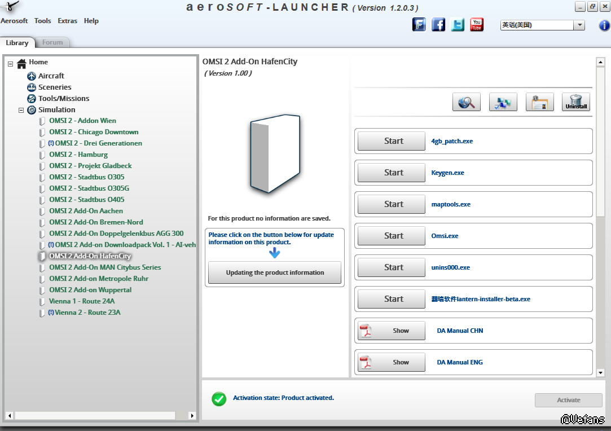Image resolution: width=611 pixels, height=431 pixels.
Task: Show DA Manual CHN
Action: tap(391, 331)
